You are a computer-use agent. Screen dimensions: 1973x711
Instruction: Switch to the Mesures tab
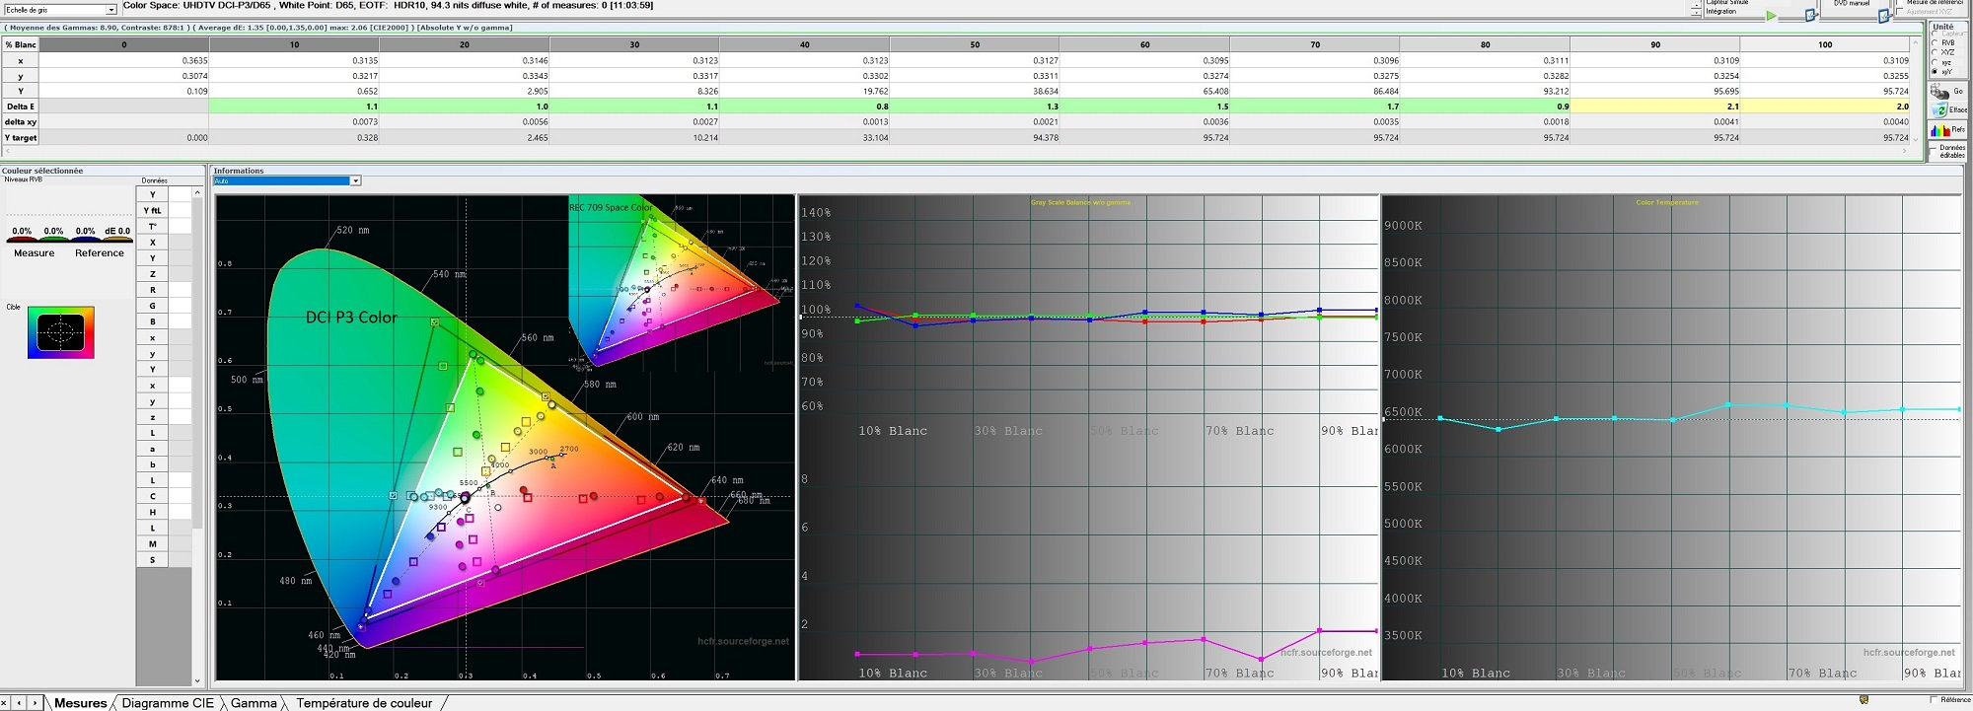coord(80,703)
